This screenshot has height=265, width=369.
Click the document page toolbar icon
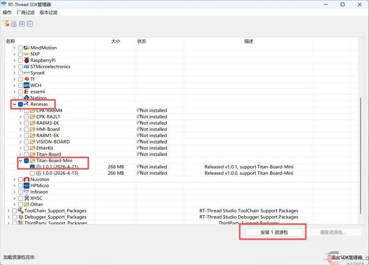pos(14,24)
